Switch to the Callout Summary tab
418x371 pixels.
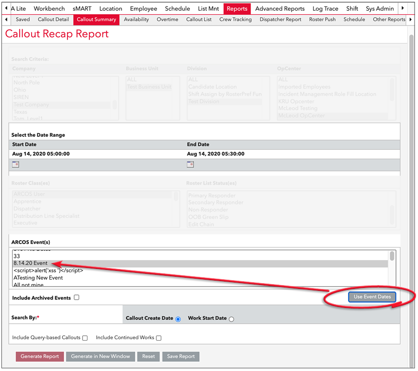pyautogui.click(x=97, y=20)
